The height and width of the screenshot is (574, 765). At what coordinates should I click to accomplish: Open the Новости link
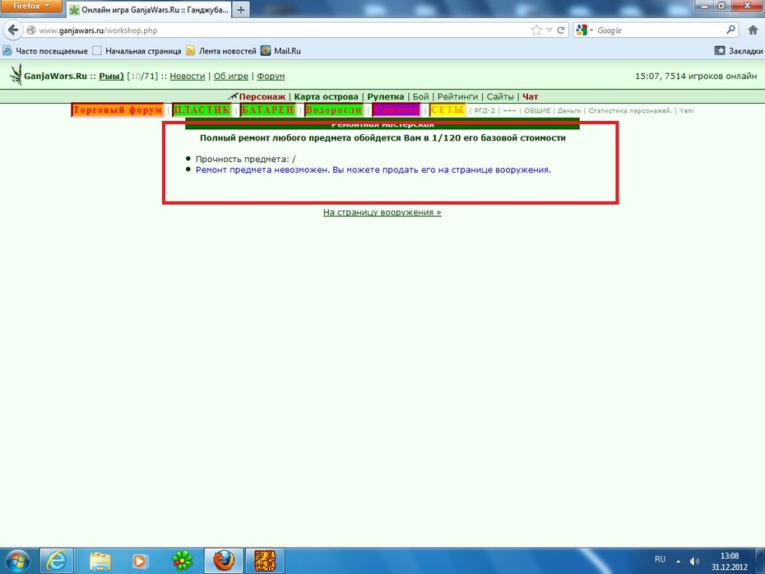click(x=188, y=76)
